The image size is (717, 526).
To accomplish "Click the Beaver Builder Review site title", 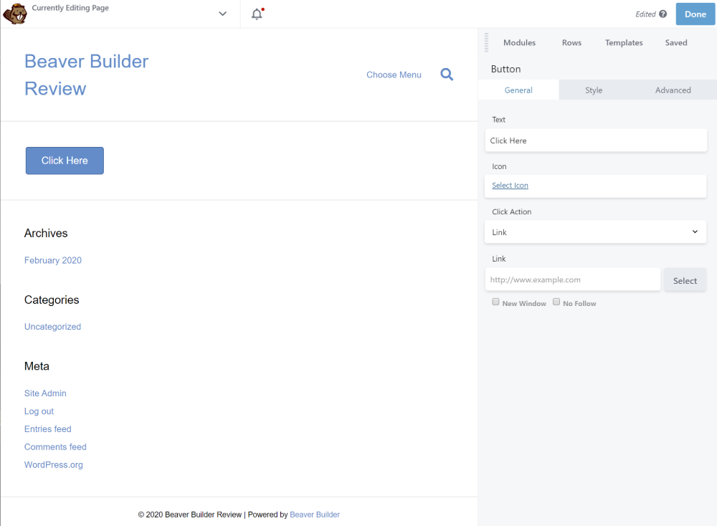I will pos(87,75).
